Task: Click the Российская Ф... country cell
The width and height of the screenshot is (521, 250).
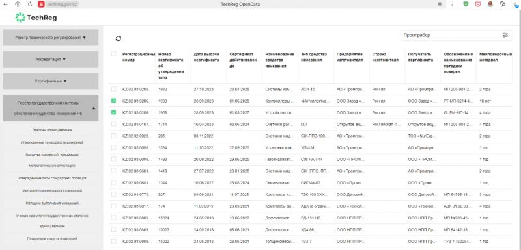Action: click(386, 124)
